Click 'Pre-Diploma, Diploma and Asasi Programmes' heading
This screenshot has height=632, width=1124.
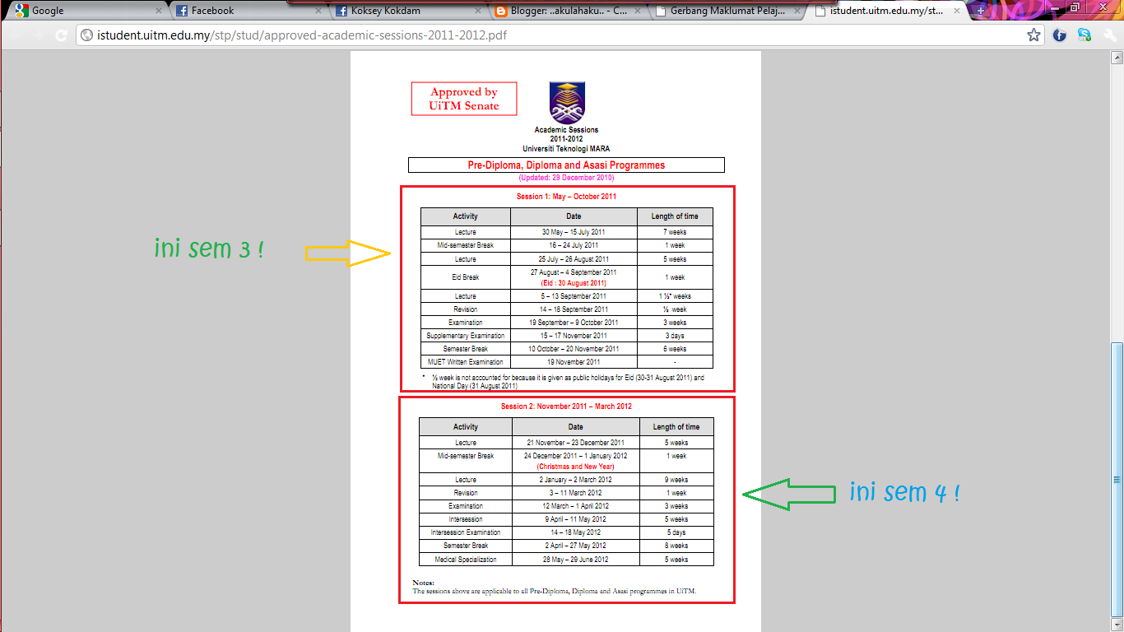[566, 165]
